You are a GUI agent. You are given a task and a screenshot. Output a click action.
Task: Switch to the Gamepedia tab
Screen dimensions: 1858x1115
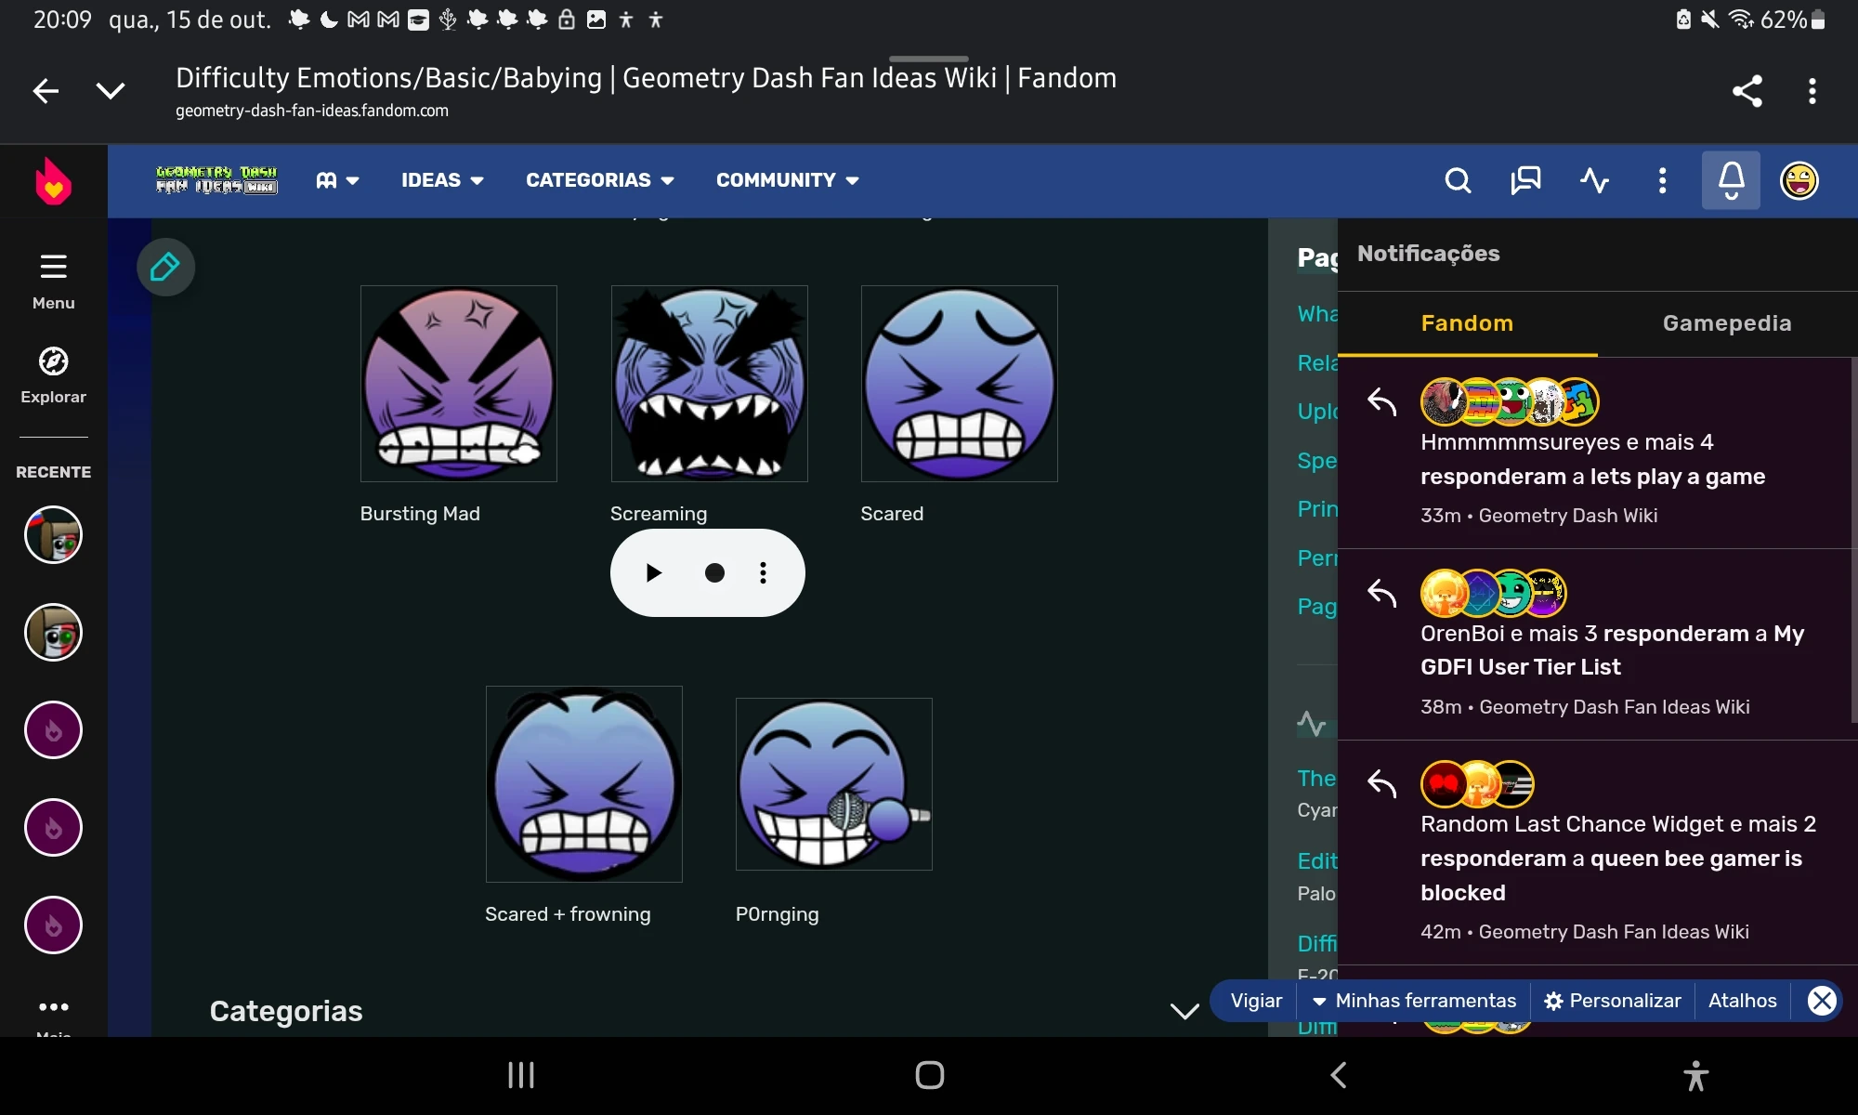point(1726,323)
